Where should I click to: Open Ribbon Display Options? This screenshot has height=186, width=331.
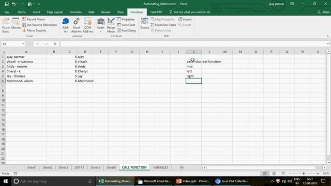(292, 4)
